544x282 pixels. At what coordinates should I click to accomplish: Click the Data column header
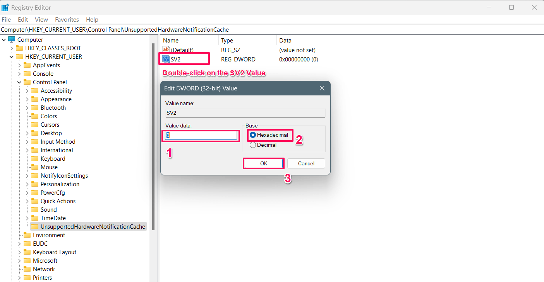click(347, 40)
